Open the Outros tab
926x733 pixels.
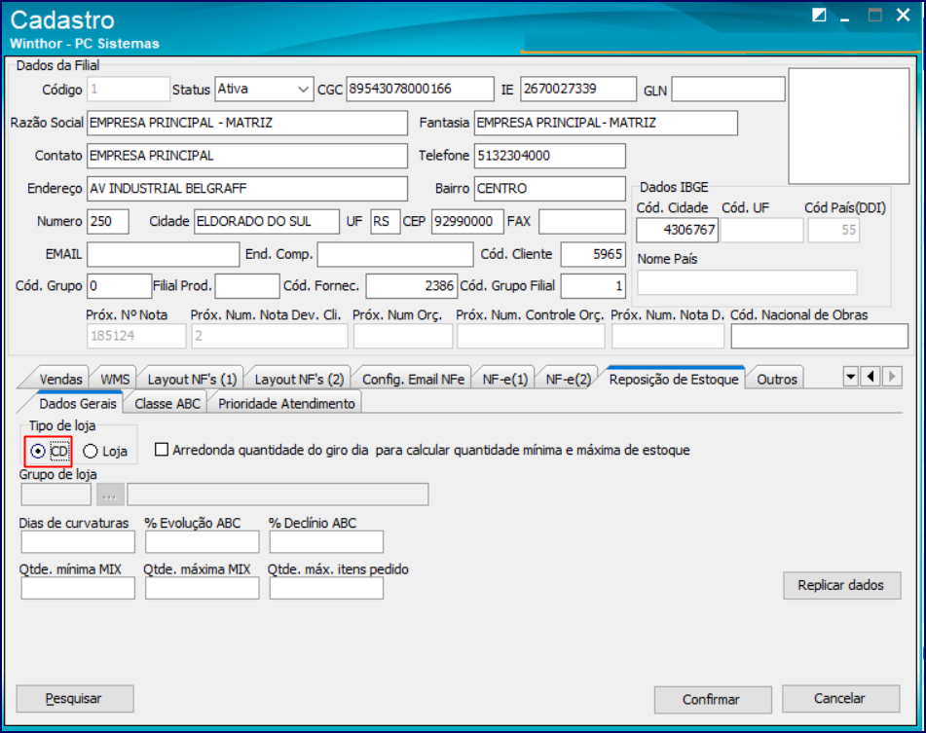pos(777,379)
